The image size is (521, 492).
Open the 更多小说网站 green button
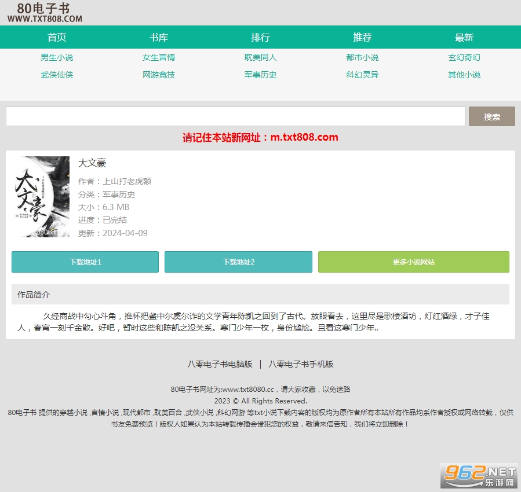point(413,262)
